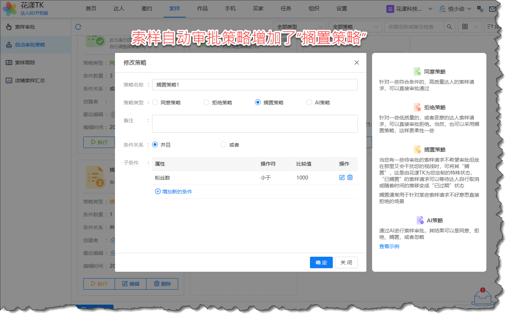Edit the 粉丝数 condition row

[x=342, y=177]
